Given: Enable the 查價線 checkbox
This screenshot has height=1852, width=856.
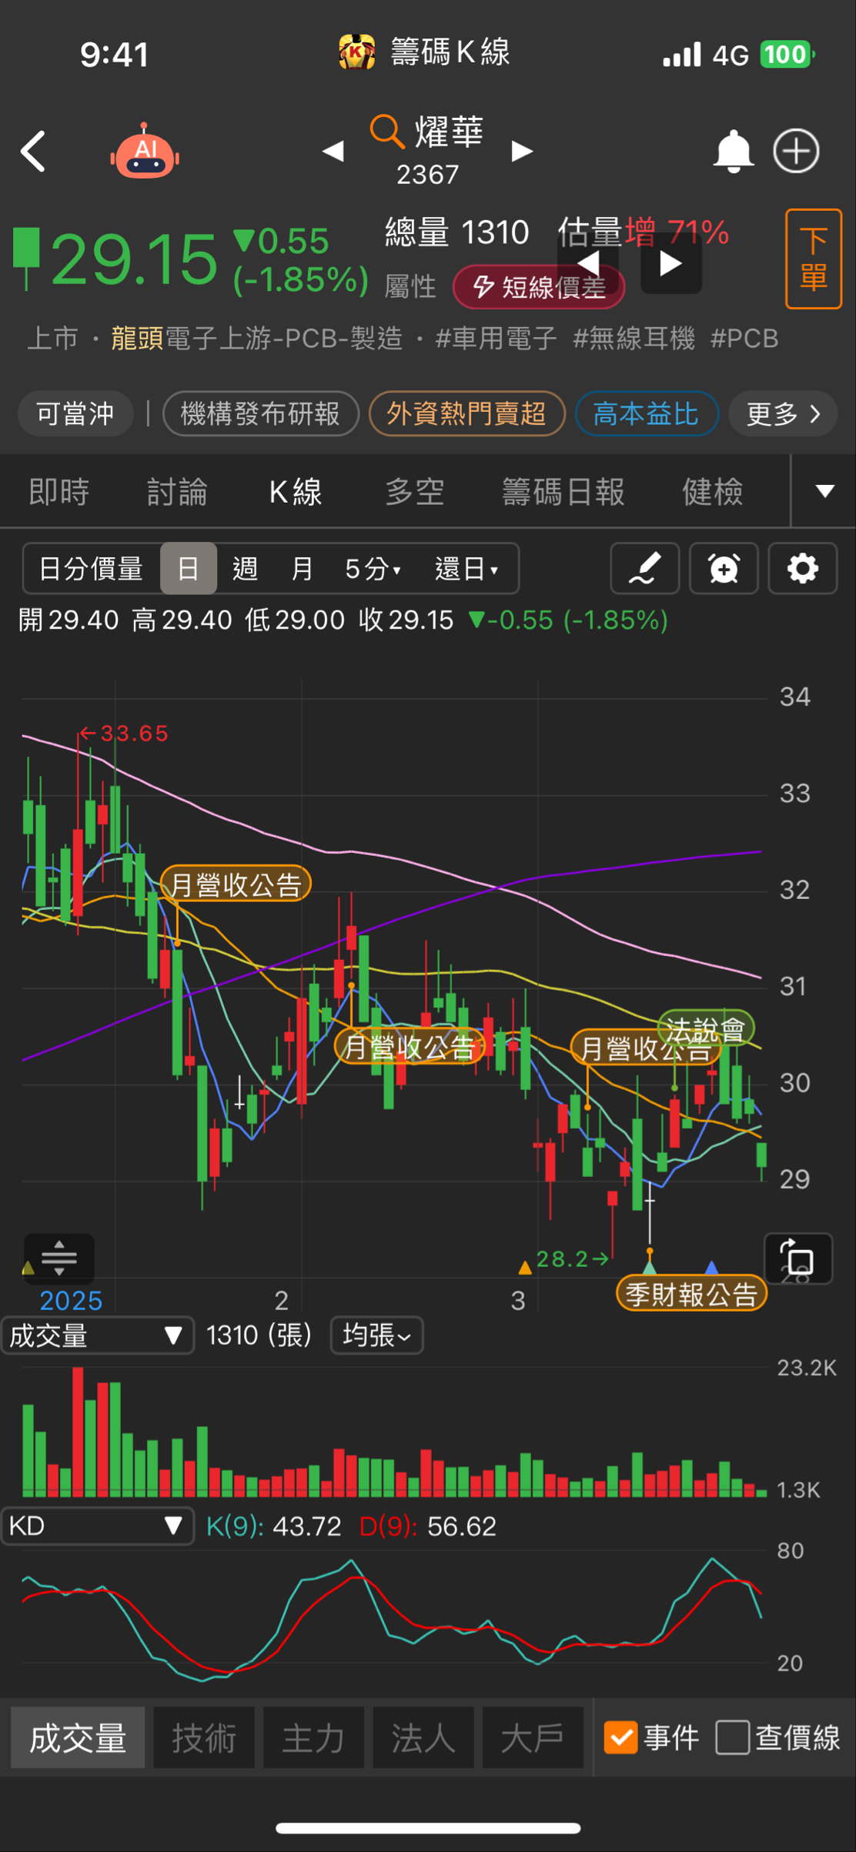Looking at the screenshot, I should click(733, 1737).
